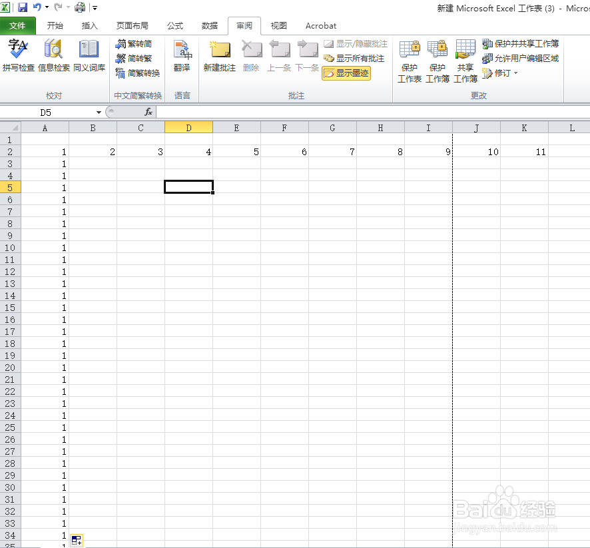The width and height of the screenshot is (590, 548).
Task: Select the column K header
Action: point(524,127)
